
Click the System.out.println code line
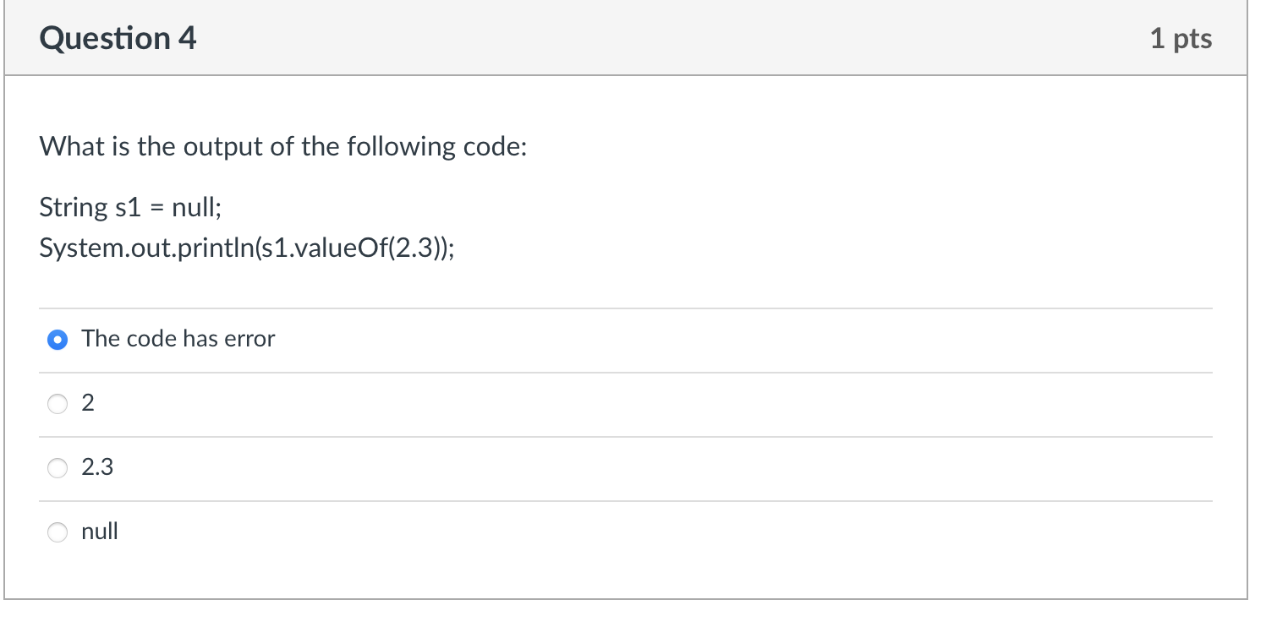(x=245, y=248)
